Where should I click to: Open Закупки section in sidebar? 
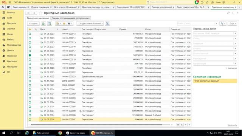11,29
